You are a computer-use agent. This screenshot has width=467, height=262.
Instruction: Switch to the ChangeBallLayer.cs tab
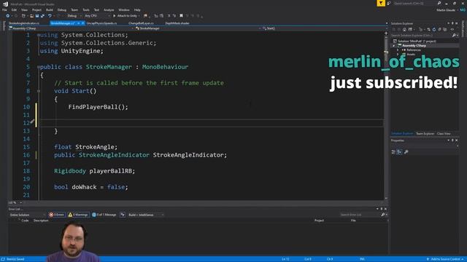(x=141, y=23)
